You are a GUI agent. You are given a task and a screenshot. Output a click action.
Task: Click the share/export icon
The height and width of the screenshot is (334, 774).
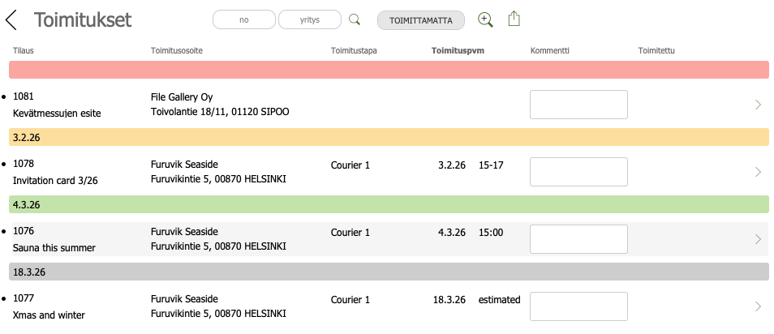pos(514,19)
